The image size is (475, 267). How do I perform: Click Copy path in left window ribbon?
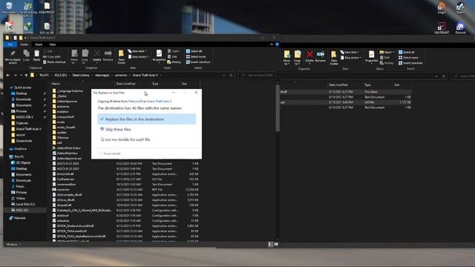point(52,56)
